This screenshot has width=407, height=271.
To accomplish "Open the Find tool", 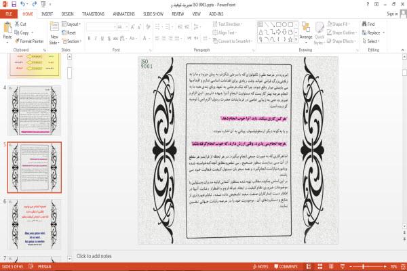I will point(368,24).
